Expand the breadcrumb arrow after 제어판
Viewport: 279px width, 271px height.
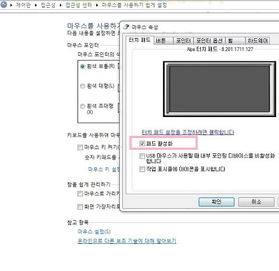(x=36, y=5)
